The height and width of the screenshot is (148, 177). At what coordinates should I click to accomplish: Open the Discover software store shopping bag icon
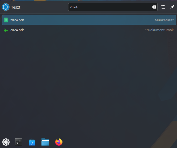[x=32, y=142]
